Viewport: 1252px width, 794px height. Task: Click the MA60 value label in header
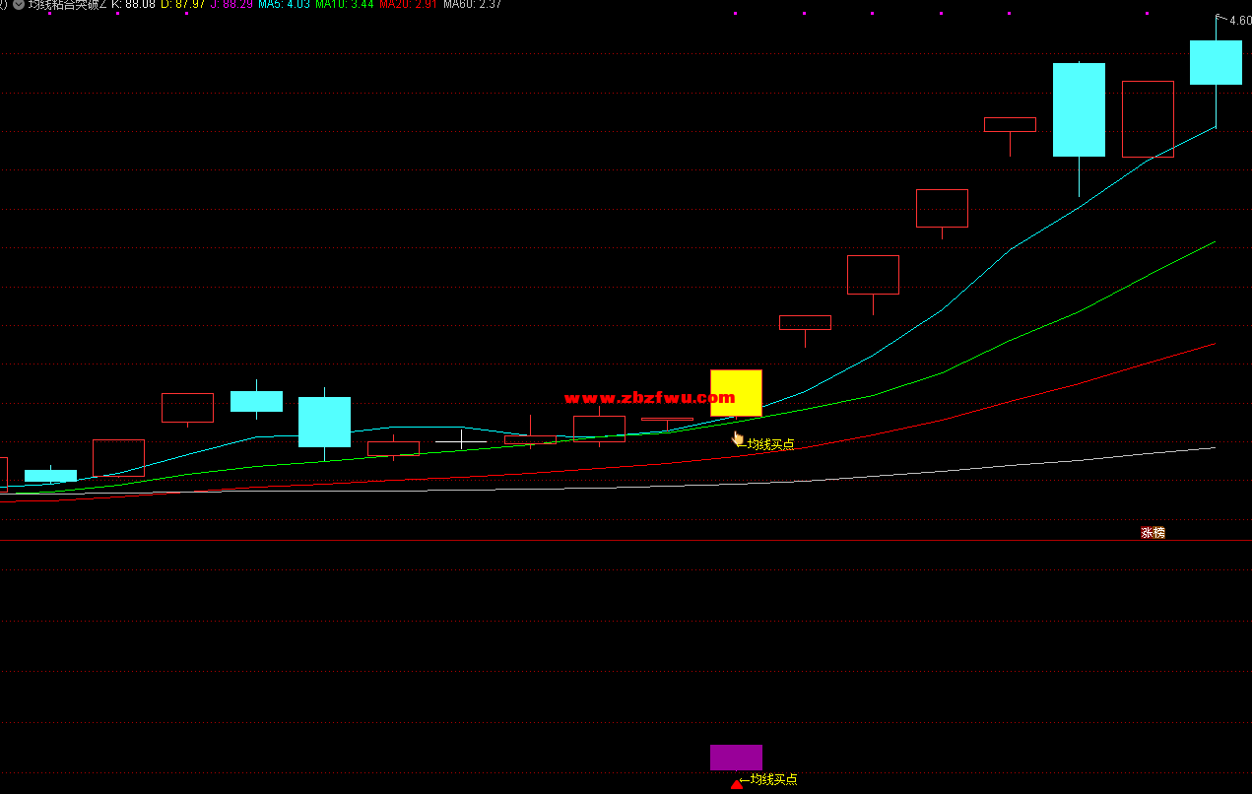coord(472,4)
